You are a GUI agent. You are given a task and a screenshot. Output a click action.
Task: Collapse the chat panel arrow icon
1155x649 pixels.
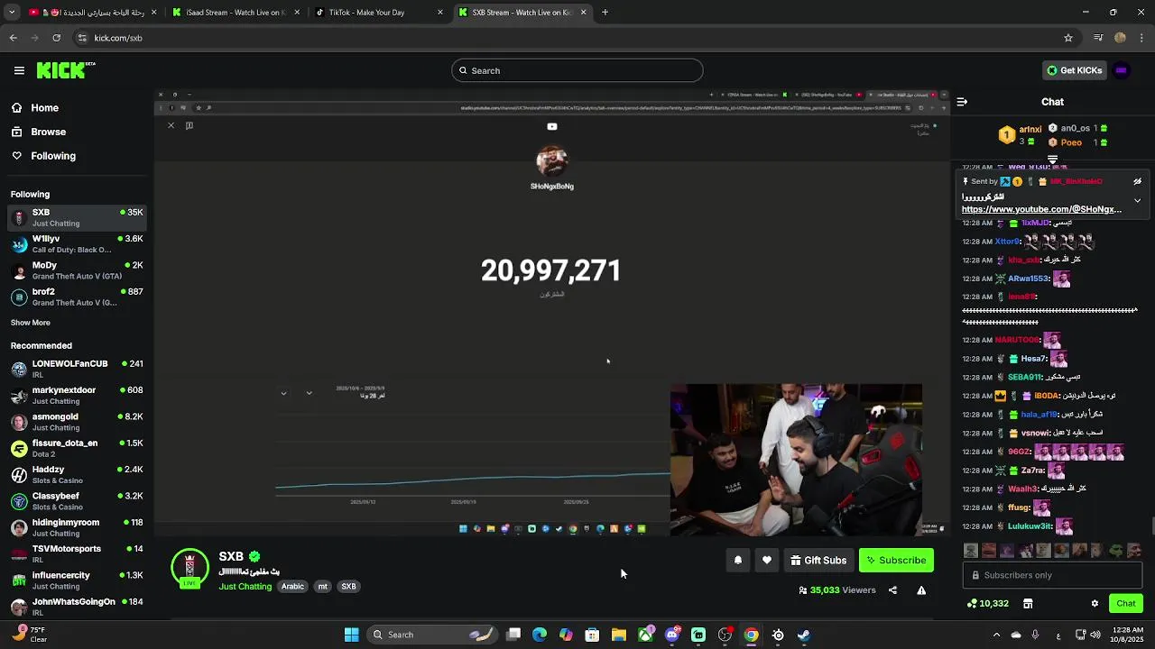[x=962, y=102]
